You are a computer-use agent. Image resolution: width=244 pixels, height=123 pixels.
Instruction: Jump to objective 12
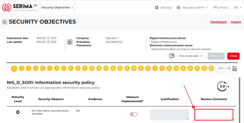click(92, 68)
